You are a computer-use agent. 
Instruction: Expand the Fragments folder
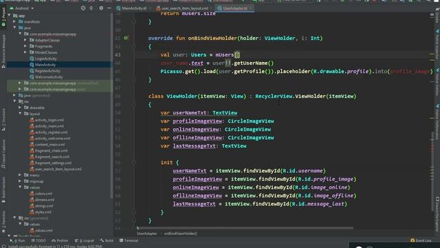[x=25, y=46]
